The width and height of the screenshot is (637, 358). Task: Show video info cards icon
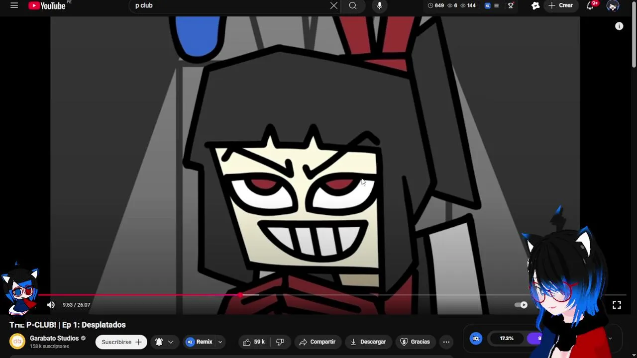click(x=619, y=26)
